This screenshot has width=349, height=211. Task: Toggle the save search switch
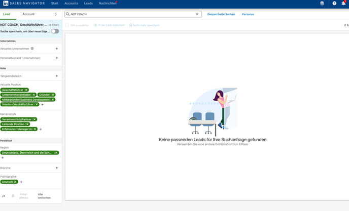point(55,31)
